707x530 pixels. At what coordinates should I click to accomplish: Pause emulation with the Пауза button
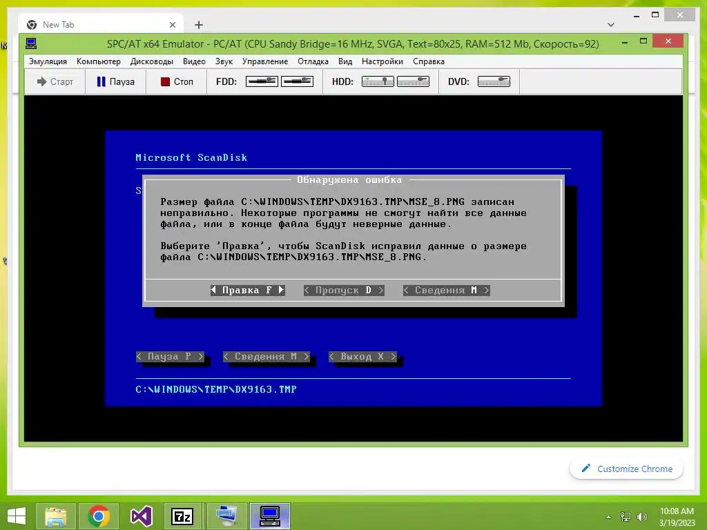coord(116,81)
